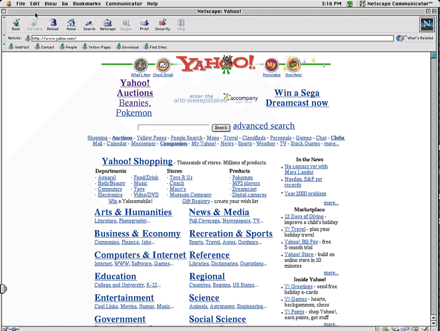Open Yahoo! Auctions link
The height and width of the screenshot is (331, 440).
tap(135, 88)
